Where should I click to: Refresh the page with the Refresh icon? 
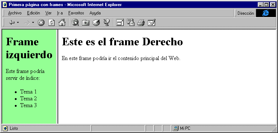coord(51,23)
